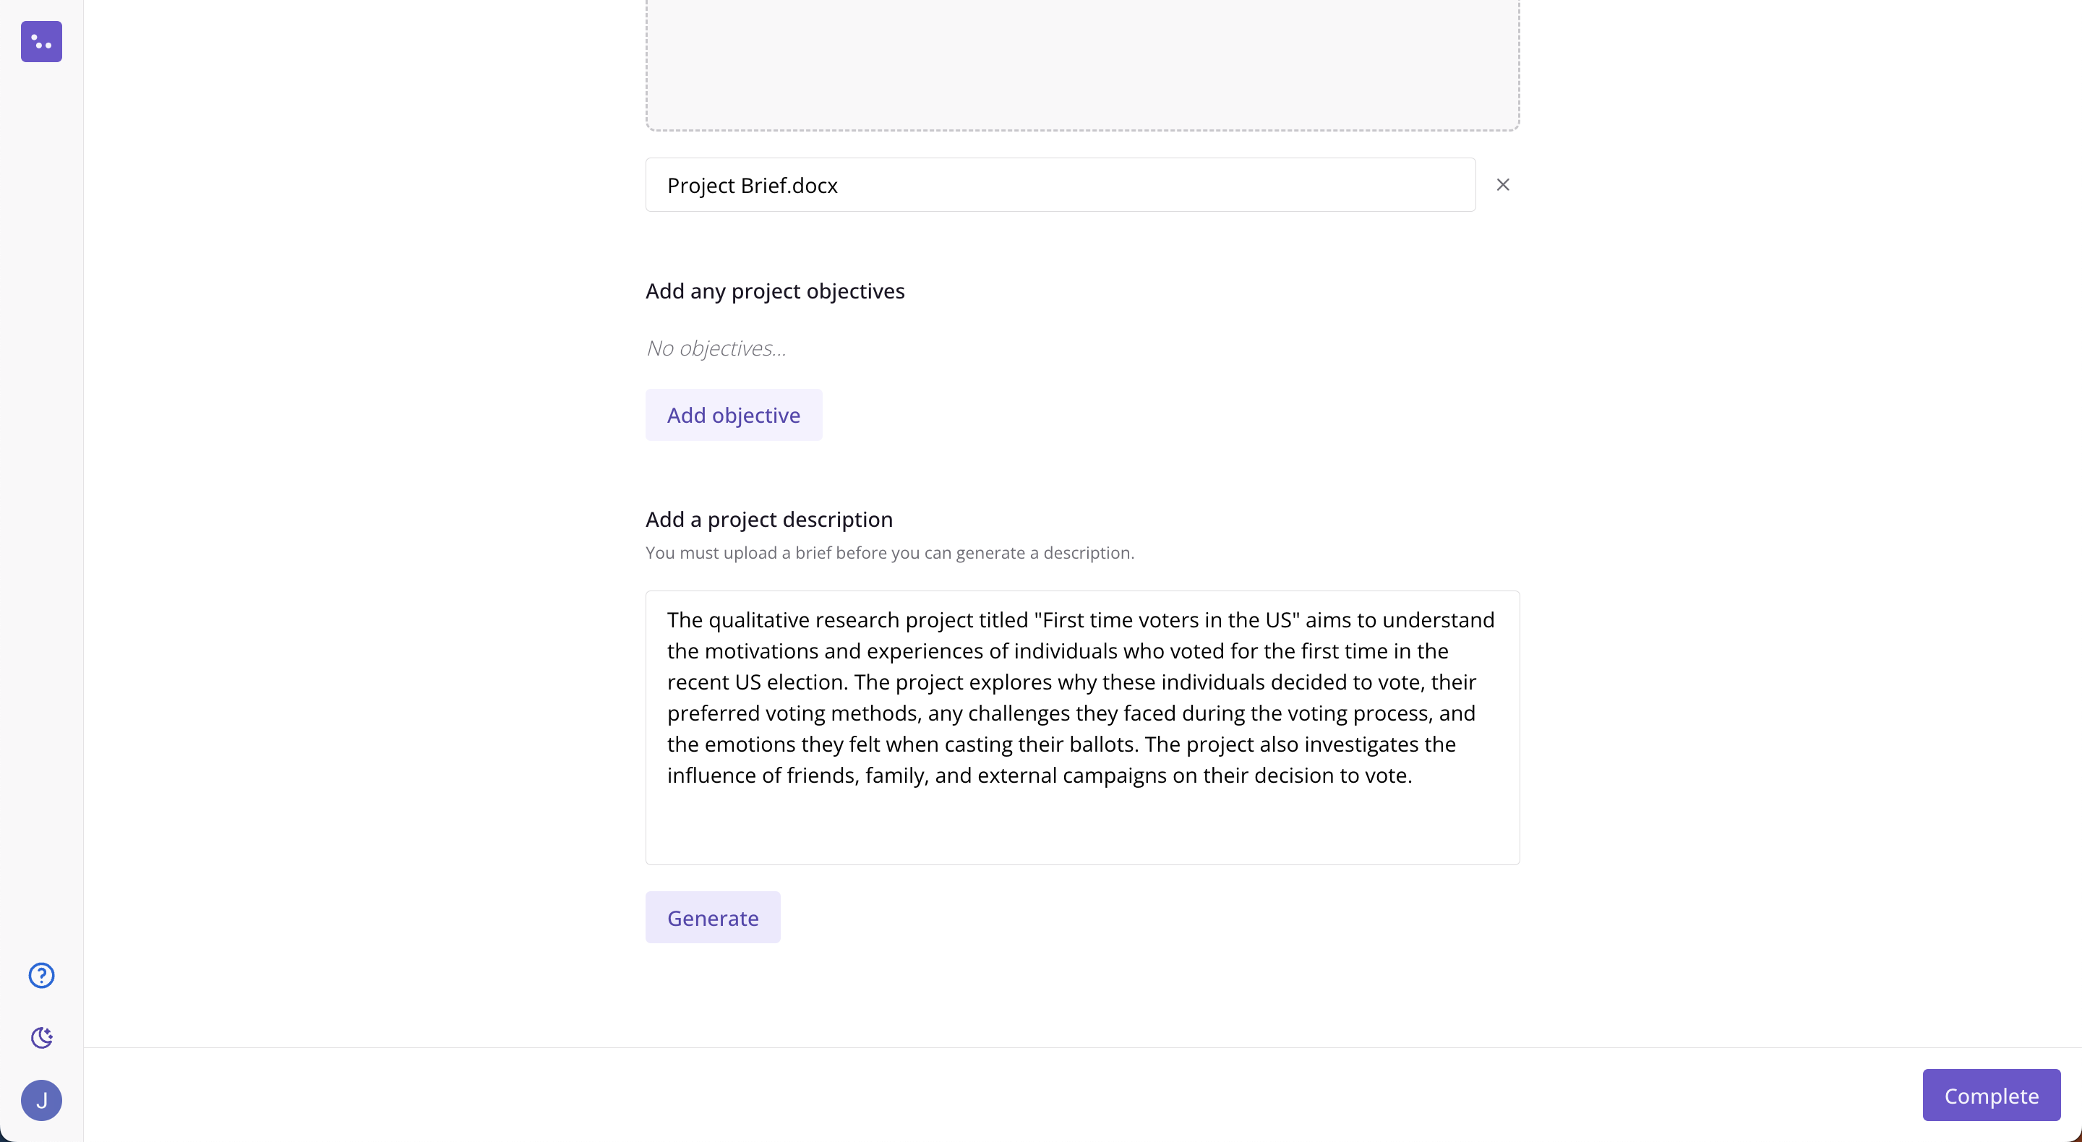Toggle dark mode with the moon icon
The image size is (2082, 1142).
(41, 1037)
